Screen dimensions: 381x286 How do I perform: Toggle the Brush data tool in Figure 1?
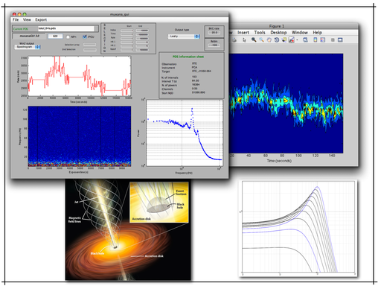(292, 39)
